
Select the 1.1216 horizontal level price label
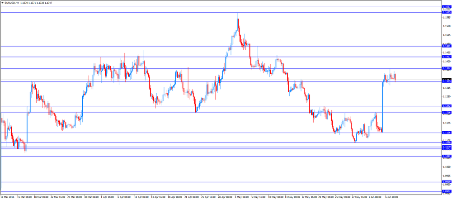[x=447, y=113]
